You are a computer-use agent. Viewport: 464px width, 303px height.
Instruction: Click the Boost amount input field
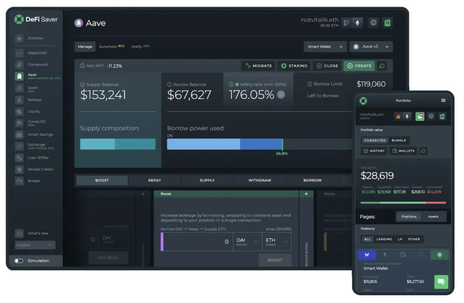(198, 242)
